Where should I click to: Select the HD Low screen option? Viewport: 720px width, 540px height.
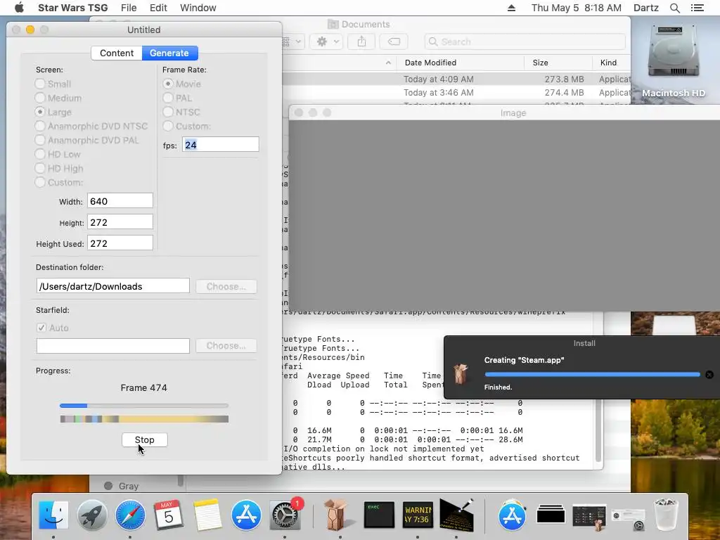click(x=40, y=154)
